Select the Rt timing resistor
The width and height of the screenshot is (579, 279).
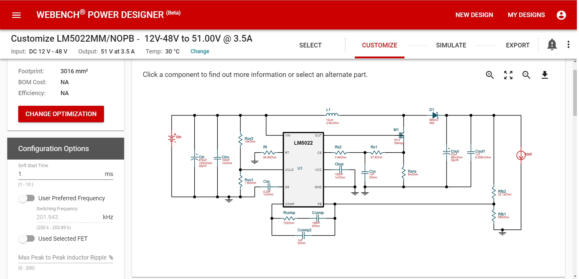tap(269, 153)
